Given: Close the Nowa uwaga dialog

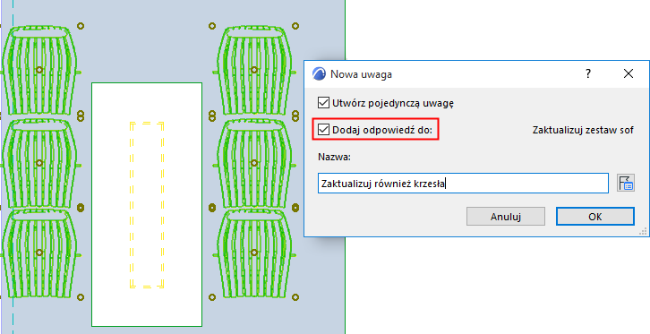Looking at the screenshot, I should pyautogui.click(x=629, y=74).
